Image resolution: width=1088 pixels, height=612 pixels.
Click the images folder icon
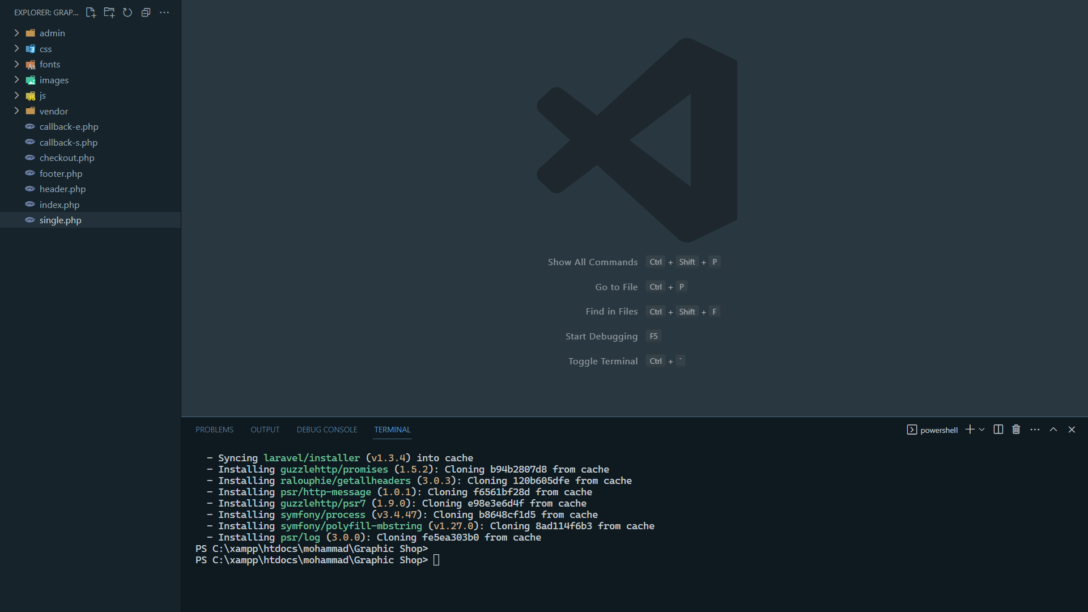[x=31, y=80]
